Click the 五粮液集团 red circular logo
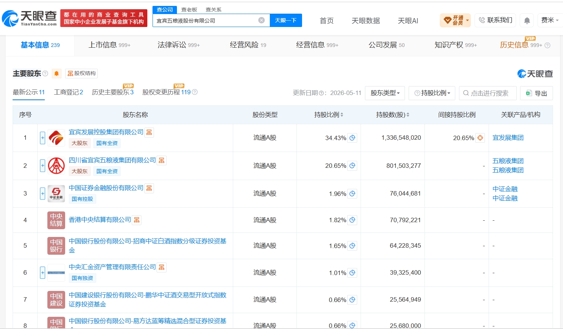This screenshot has height=329, width=563. 56,166
